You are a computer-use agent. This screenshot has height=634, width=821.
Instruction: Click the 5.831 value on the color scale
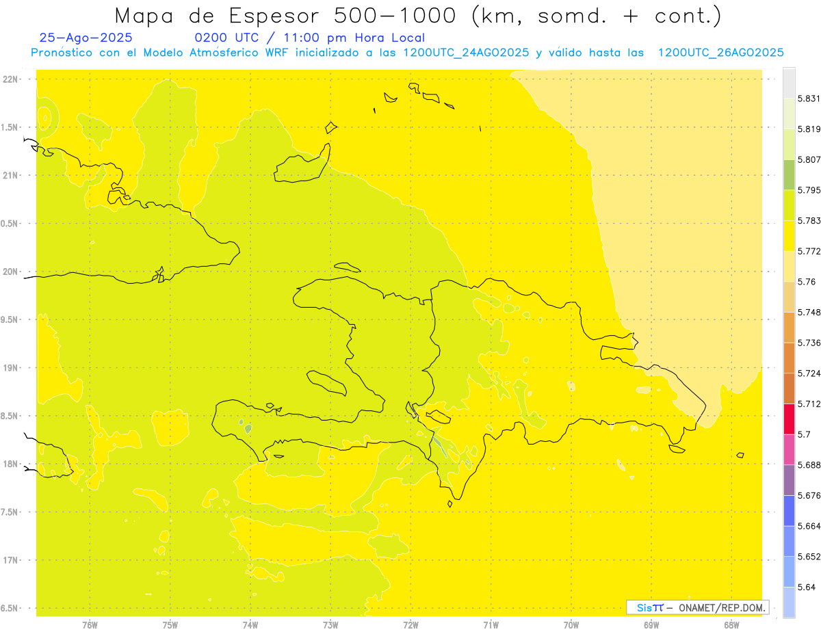click(x=809, y=99)
